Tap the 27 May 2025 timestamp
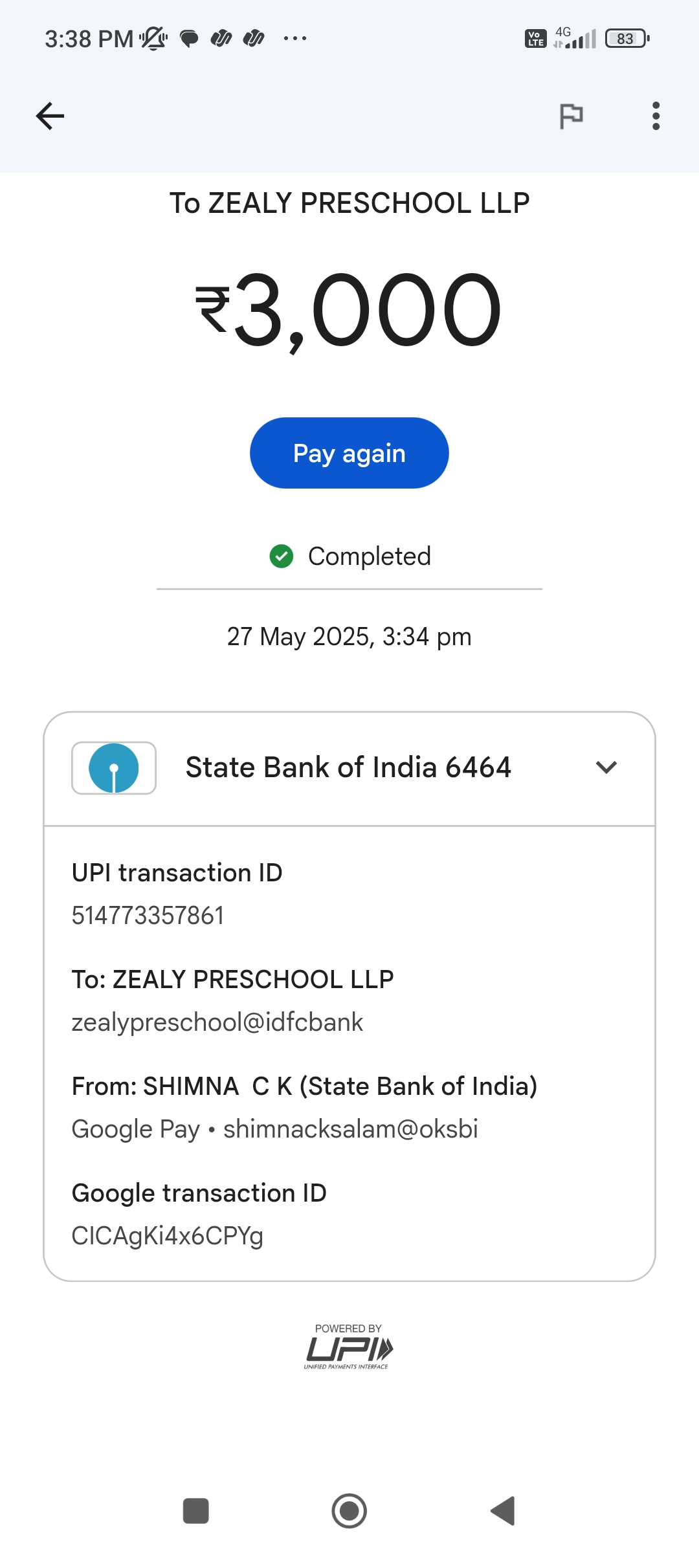Image resolution: width=699 pixels, height=1553 pixels. coord(349,637)
